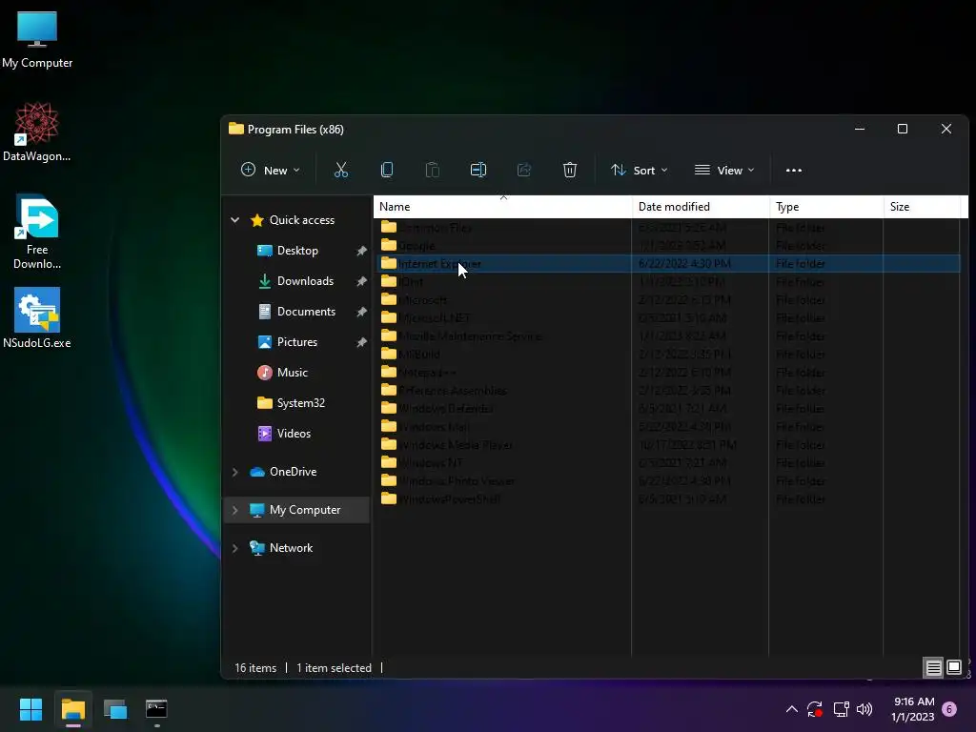Open the Windows Start menu
This screenshot has height=732, width=976.
click(x=30, y=709)
